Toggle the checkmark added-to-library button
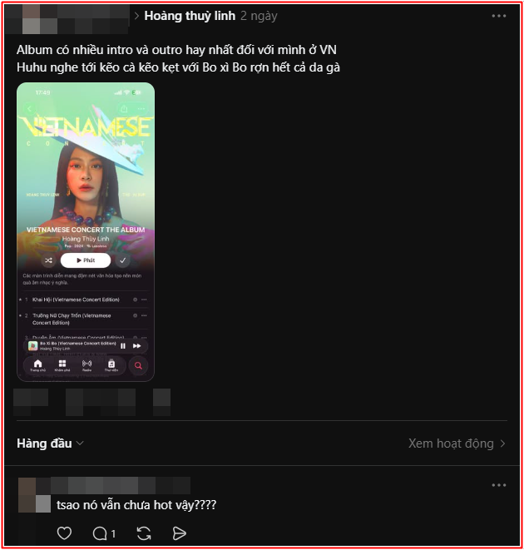Image resolution: width=524 pixels, height=550 pixels. pyautogui.click(x=123, y=260)
